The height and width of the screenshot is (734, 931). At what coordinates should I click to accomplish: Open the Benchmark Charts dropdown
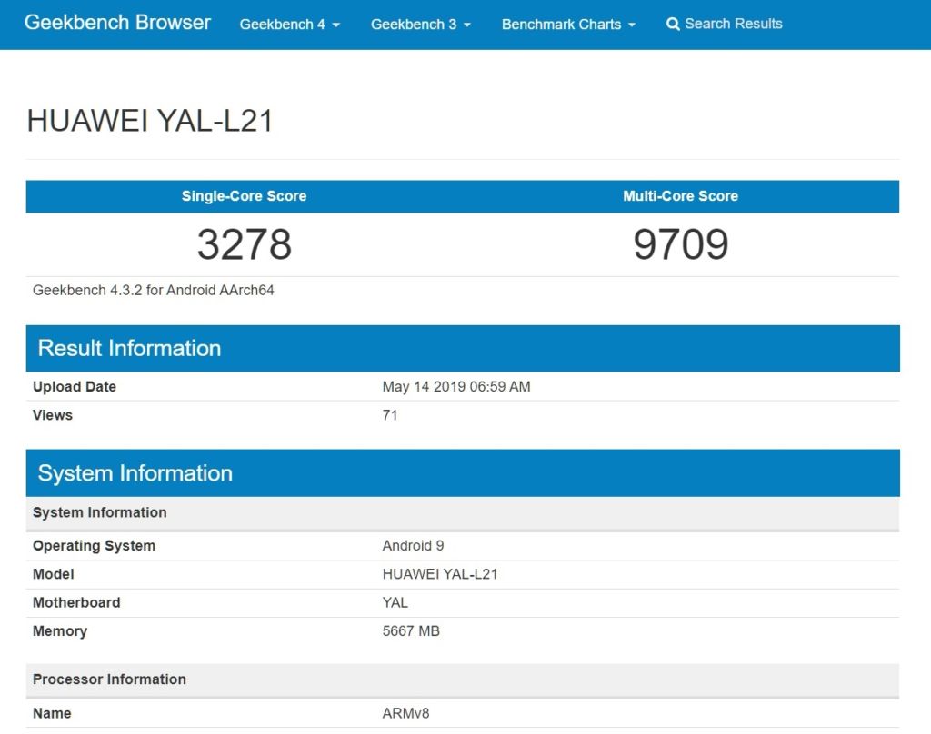click(568, 25)
